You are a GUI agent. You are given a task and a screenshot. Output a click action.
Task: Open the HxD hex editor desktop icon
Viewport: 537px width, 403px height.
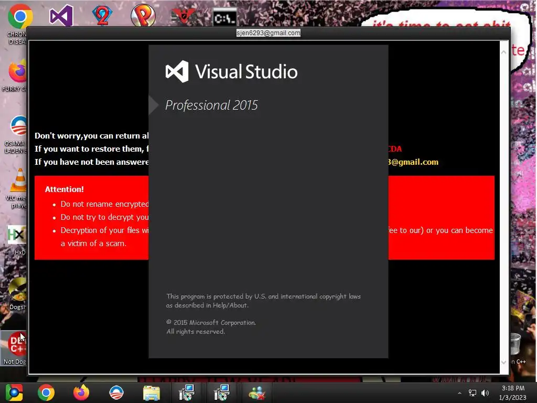(x=16, y=235)
